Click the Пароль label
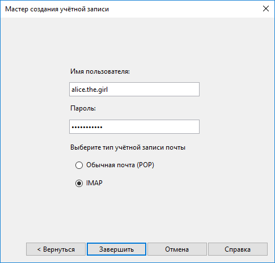 pyautogui.click(x=83, y=108)
